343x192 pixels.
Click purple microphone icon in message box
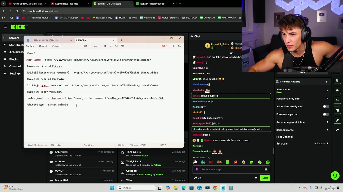[x=197, y=169]
